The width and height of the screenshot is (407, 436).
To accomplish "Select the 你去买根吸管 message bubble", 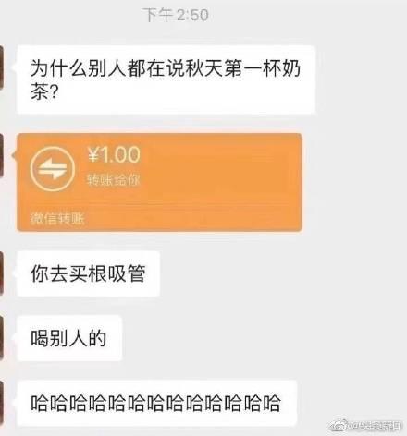I will coord(88,273).
